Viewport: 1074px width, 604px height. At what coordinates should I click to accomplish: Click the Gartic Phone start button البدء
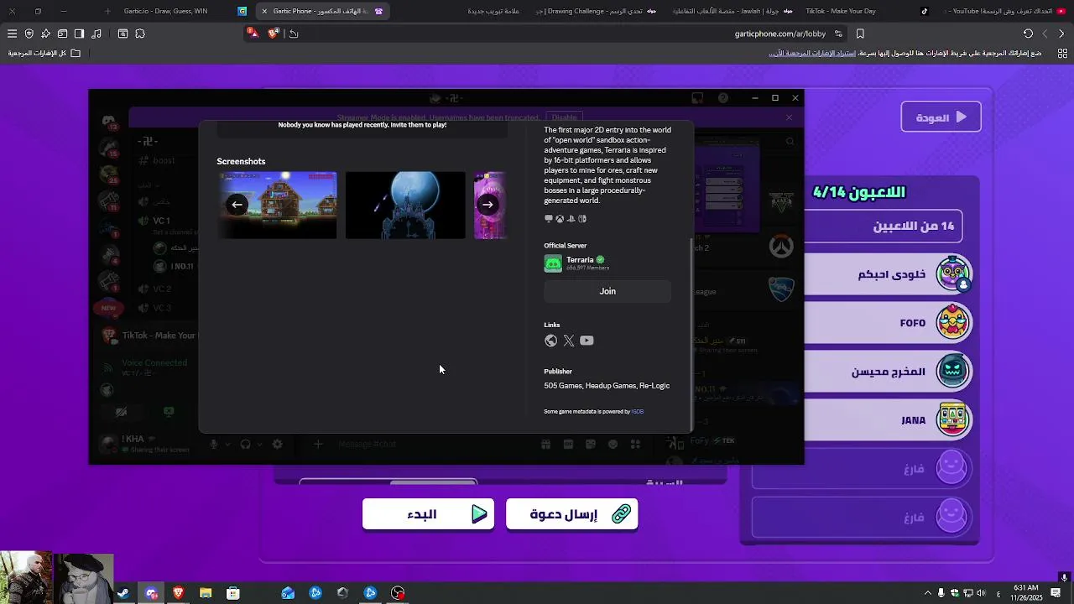[x=428, y=514]
